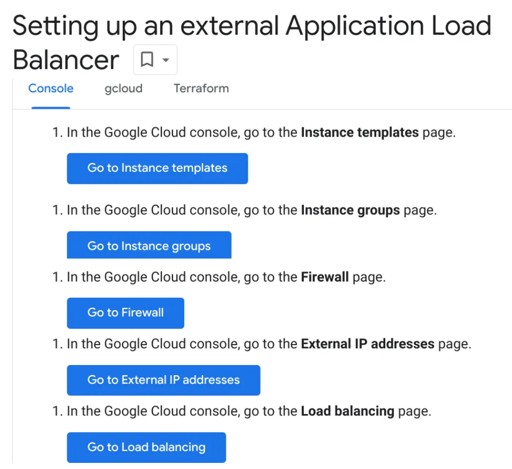Switch to the Console tab

[51, 88]
